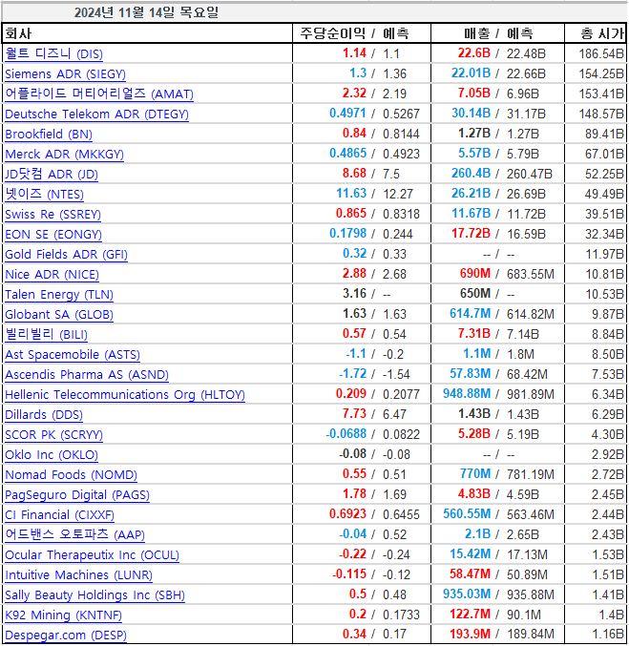
Task: Select Nice ADR (NICE) link
Action: pyautogui.click(x=52, y=275)
